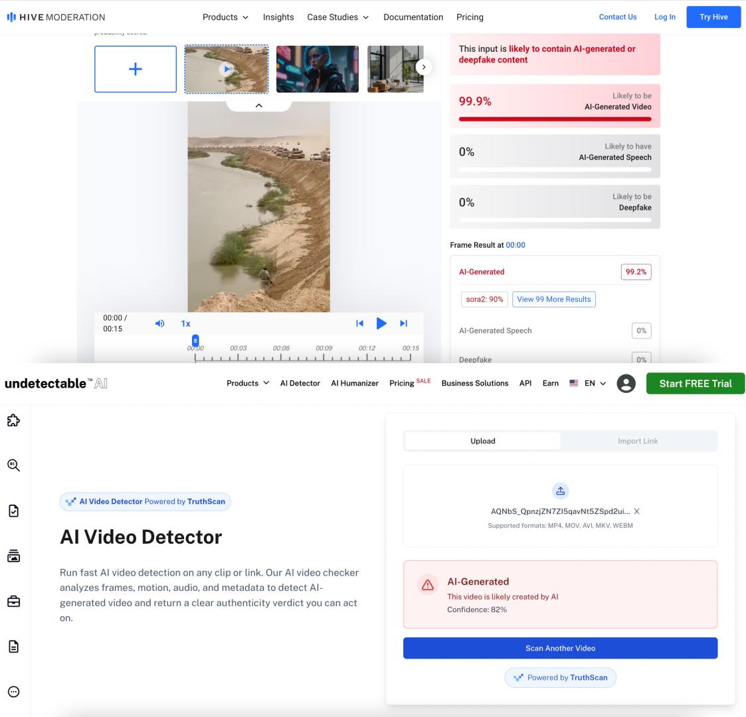The image size is (746, 717).
Task: Select the living room interior thumbnail
Action: tap(395, 69)
